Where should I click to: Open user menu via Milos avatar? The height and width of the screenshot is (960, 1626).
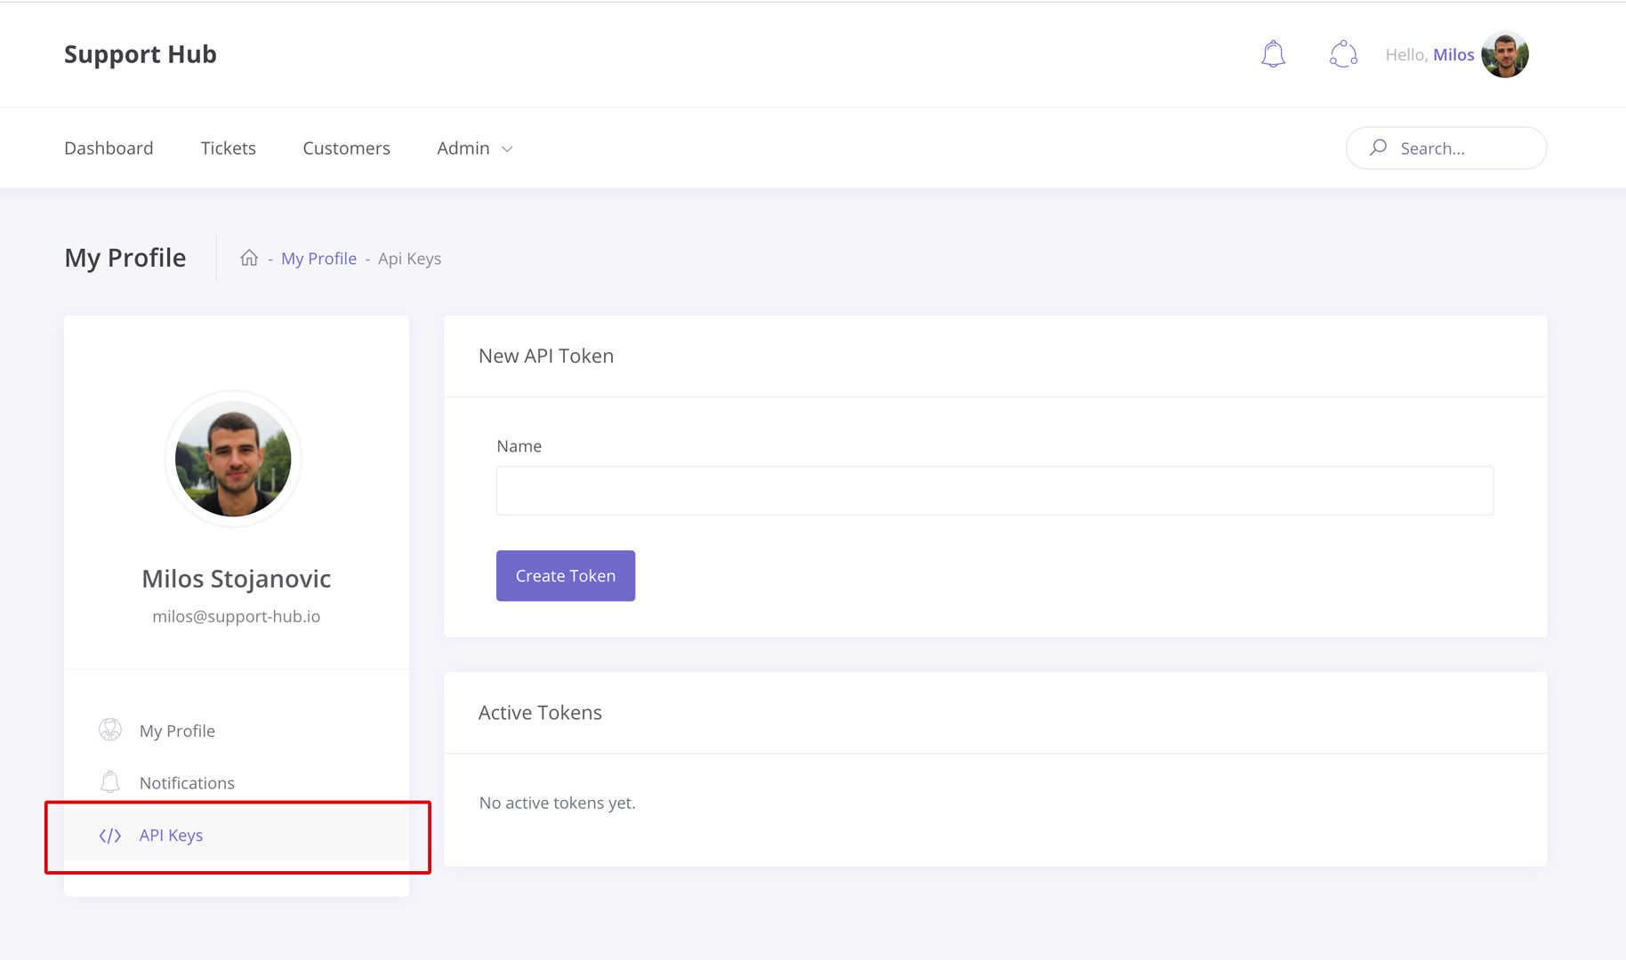click(x=1505, y=54)
